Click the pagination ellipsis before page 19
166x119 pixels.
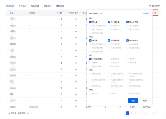click(148, 113)
